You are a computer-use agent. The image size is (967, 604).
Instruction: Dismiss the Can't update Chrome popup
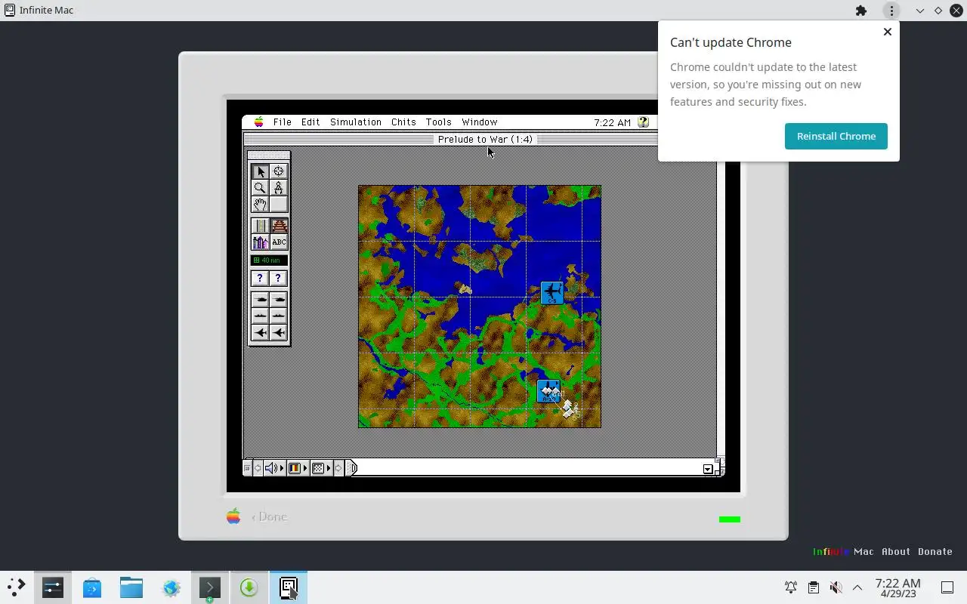coord(888,32)
